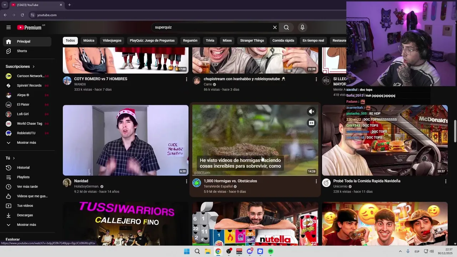457x257 pixels.
Task: Clear the search box with the X
Action: [x=275, y=27]
